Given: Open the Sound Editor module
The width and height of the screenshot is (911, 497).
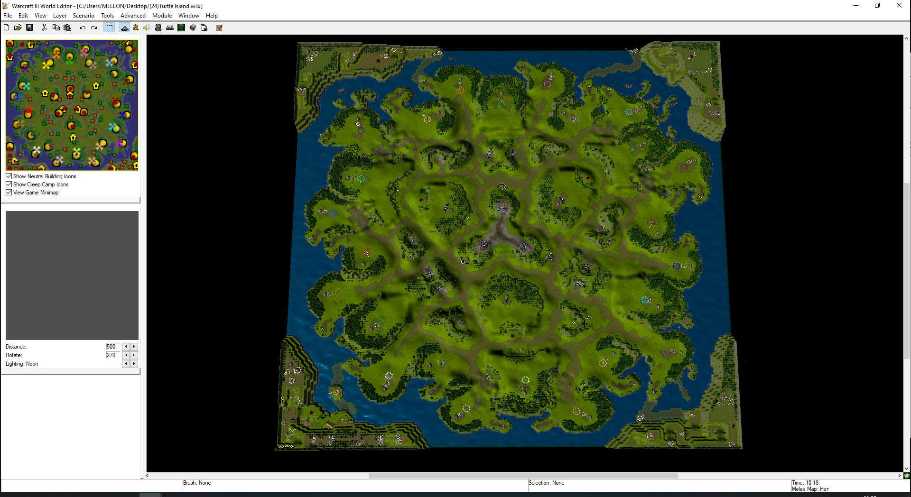Looking at the screenshot, I should 147,28.
